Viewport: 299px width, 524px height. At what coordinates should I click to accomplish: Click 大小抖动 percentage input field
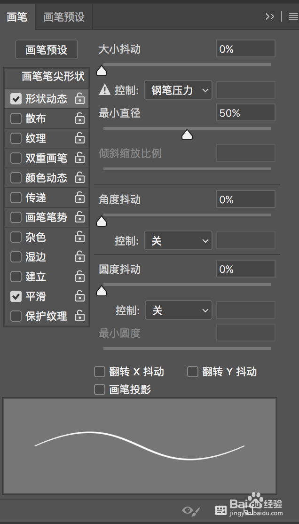coord(246,49)
